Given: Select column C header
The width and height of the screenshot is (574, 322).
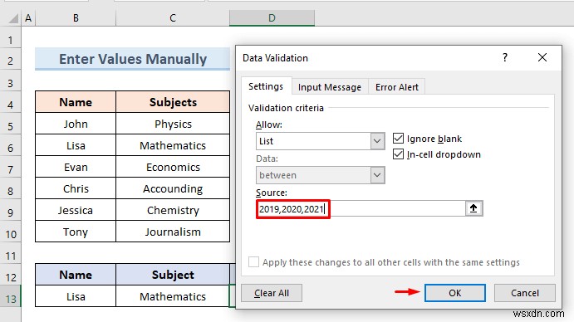Looking at the screenshot, I should point(173,18).
